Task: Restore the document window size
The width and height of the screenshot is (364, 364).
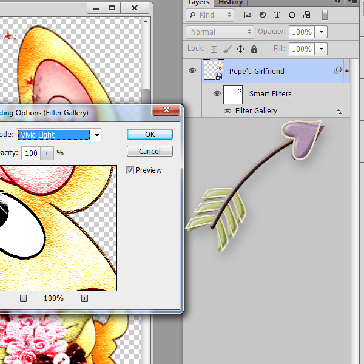Action: click(112, 8)
